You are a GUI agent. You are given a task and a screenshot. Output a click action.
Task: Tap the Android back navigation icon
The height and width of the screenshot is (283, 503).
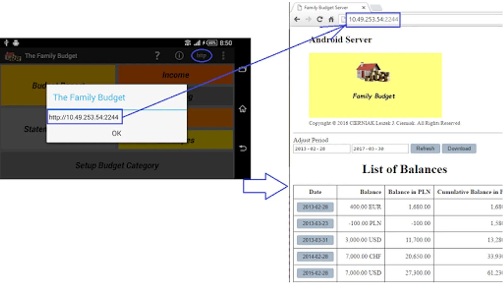coord(242,148)
